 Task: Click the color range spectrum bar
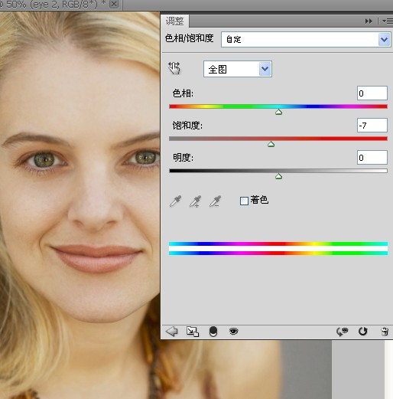pos(278,248)
